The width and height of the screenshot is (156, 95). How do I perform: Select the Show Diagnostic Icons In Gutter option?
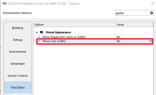pyautogui.click(x=64, y=37)
